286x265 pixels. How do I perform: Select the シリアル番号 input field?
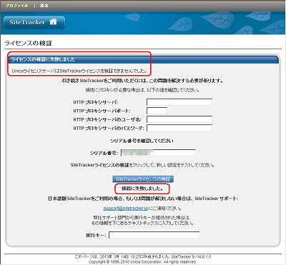158,153
